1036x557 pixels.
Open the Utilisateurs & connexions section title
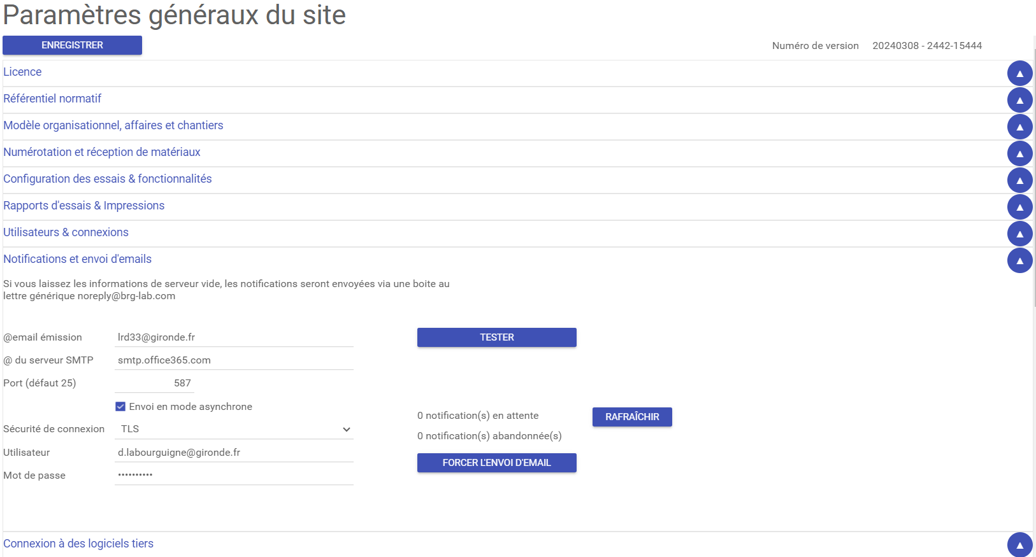(66, 232)
